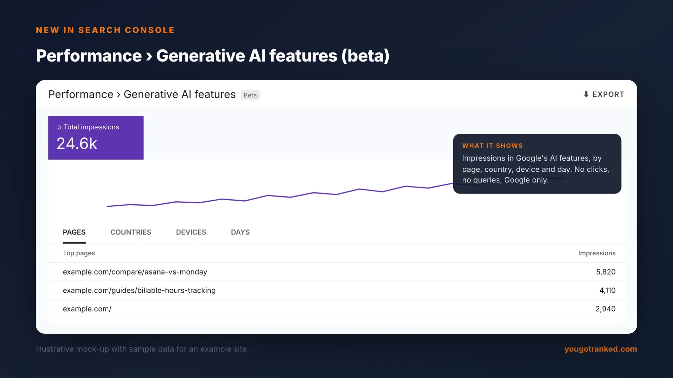Click the NEW IN SEARCH CONSOLE heading
Screen dimensions: 673x378
point(105,30)
